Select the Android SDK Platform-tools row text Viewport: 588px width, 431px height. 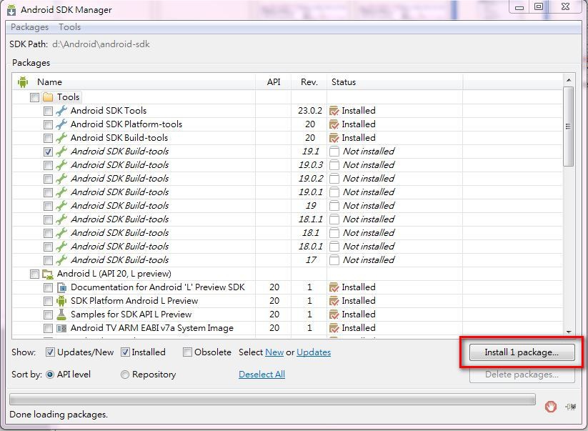pyautogui.click(x=126, y=124)
